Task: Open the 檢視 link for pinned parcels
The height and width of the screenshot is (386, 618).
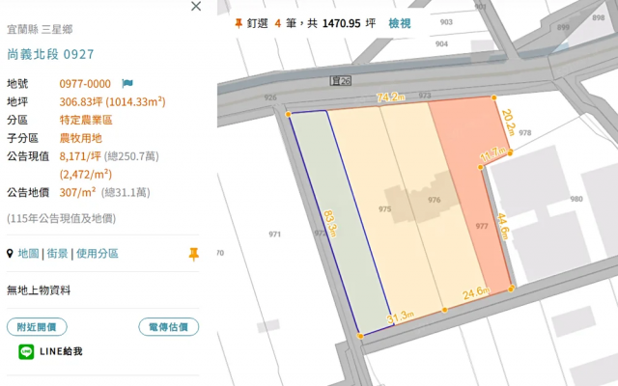Action: coord(399,20)
